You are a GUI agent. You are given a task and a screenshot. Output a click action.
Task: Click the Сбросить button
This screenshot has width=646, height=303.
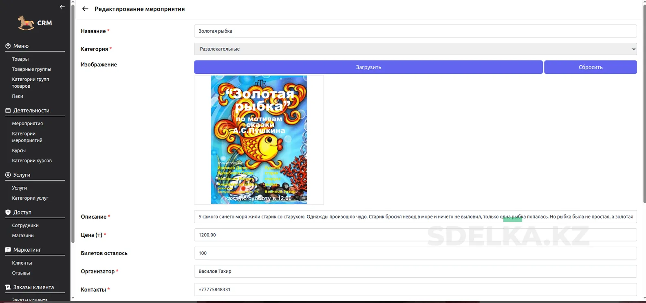coord(591,67)
